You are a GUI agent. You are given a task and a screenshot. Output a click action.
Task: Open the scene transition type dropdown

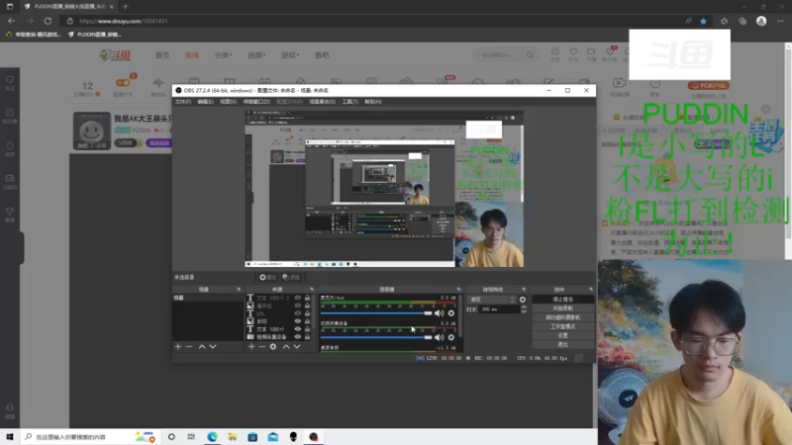491,300
